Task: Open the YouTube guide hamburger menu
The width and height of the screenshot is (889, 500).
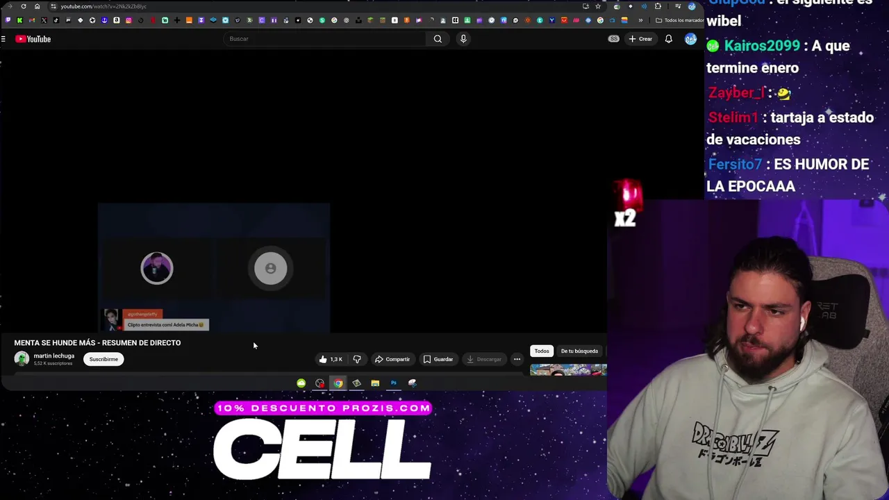Action: click(3, 39)
